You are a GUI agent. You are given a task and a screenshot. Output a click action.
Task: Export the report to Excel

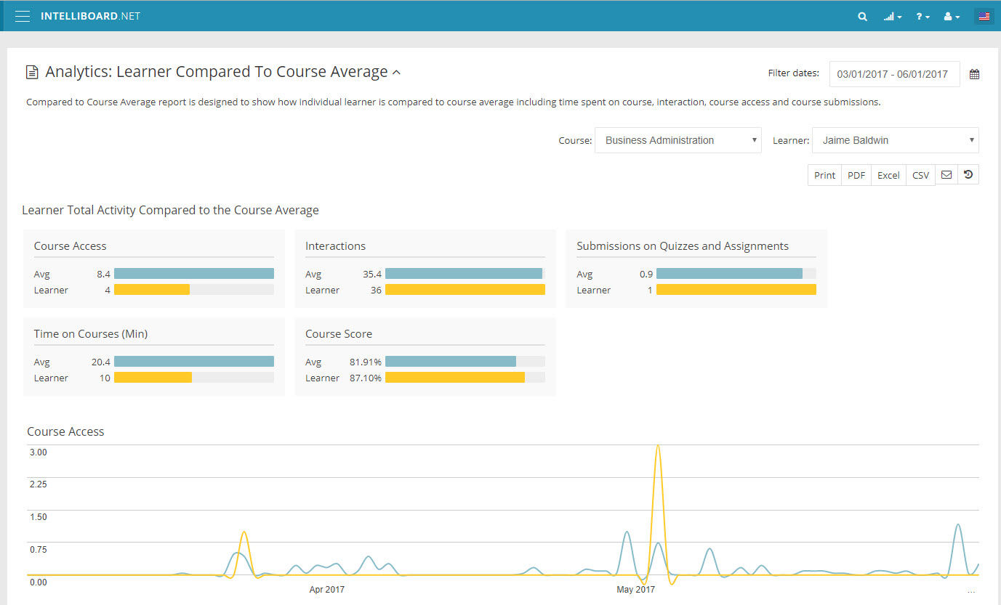coord(888,175)
